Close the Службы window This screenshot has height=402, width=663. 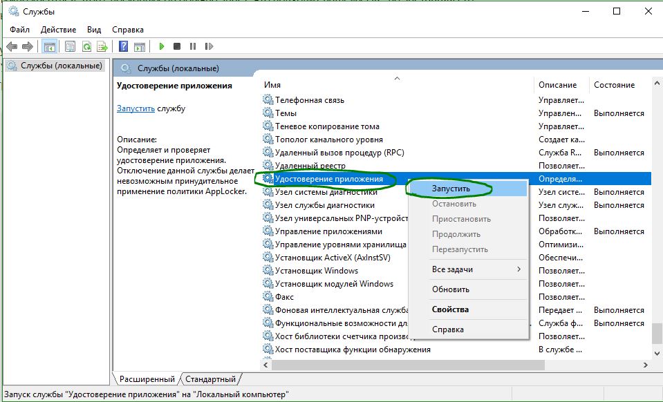[648, 12]
